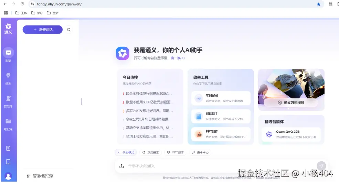Click the 实时记录 microphone icon

[199, 98]
